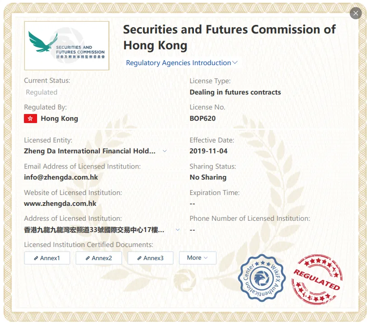Expand the Licensed Entity name chevron
The height and width of the screenshot is (323, 367).
coord(165,151)
